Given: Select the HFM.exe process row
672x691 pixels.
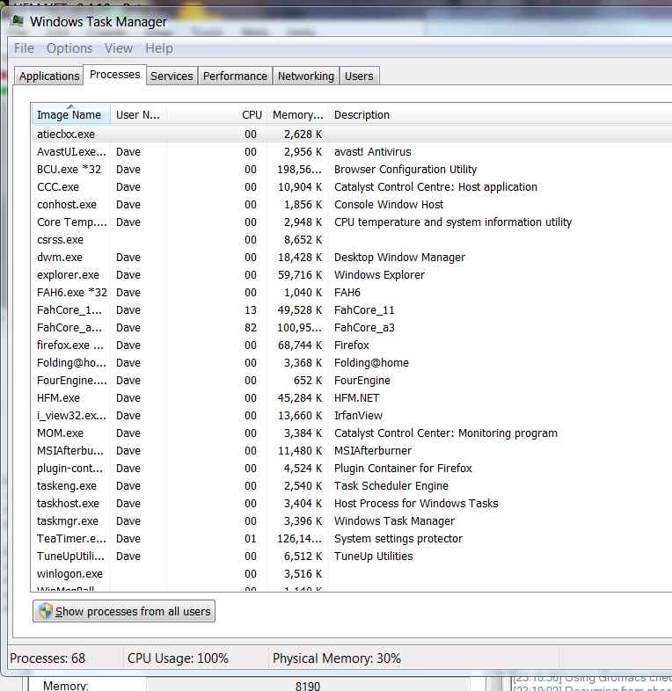Looking at the screenshot, I should tap(59, 398).
